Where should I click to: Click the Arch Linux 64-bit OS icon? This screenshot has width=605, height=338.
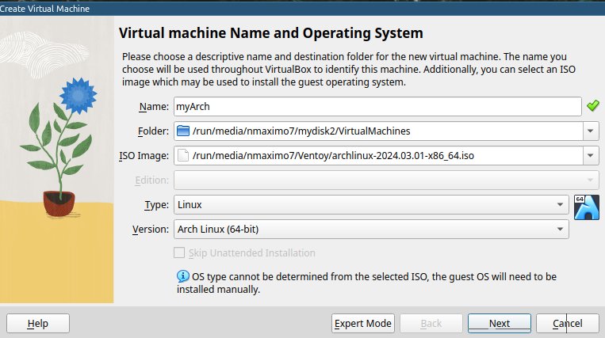click(586, 206)
